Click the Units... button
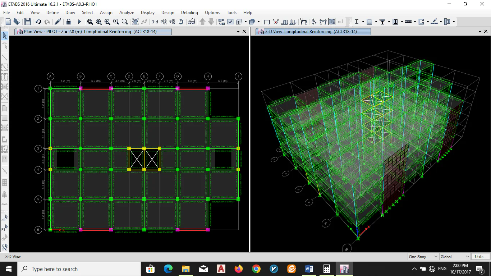This screenshot has width=491, height=276. (x=481, y=257)
